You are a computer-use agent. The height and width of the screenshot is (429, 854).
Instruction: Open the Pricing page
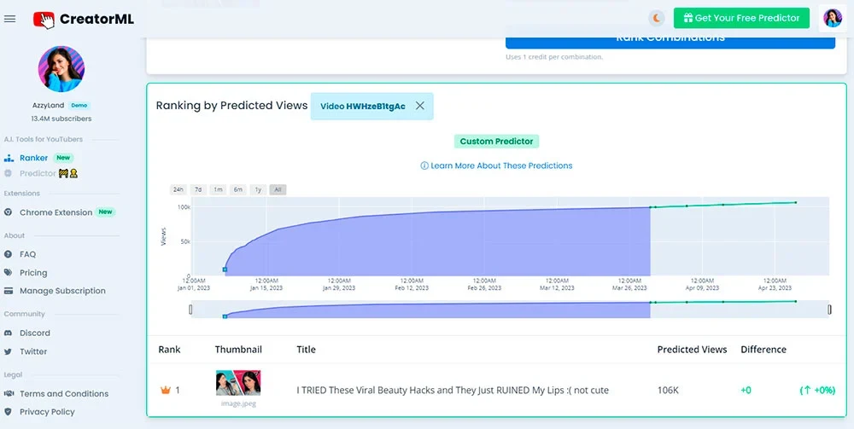(x=33, y=272)
